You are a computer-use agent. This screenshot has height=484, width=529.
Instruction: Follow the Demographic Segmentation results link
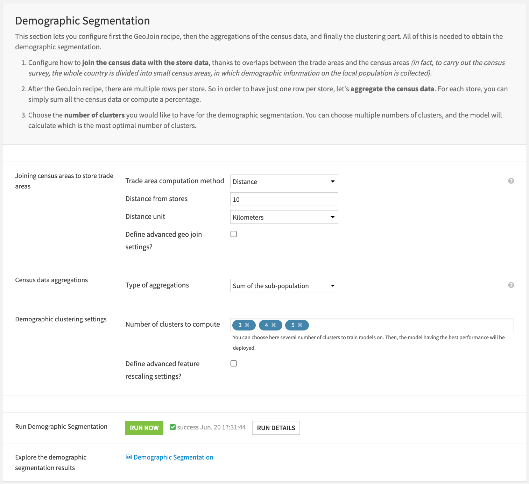[173, 457]
